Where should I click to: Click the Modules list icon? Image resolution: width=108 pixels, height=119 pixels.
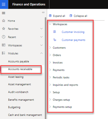(x=3, y=53)
